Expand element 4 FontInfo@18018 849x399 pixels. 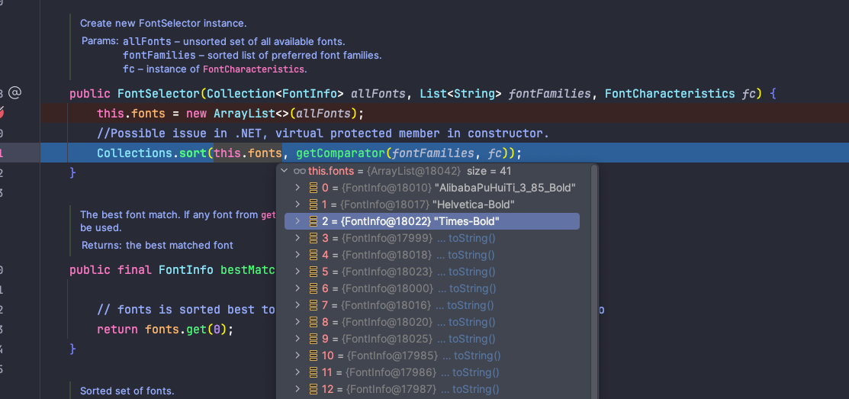[x=297, y=255]
